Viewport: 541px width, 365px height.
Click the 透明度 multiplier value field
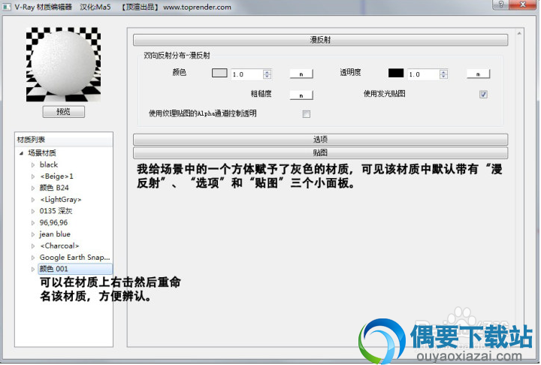pyautogui.click(x=424, y=74)
